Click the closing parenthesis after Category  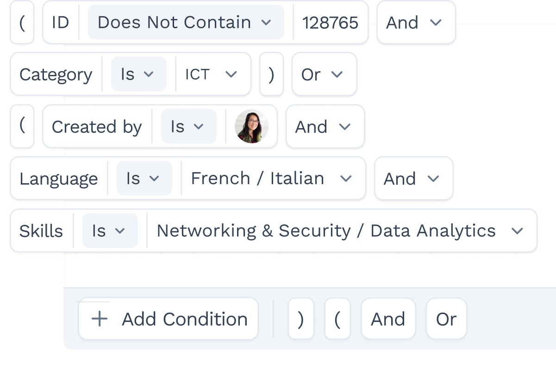[272, 74]
